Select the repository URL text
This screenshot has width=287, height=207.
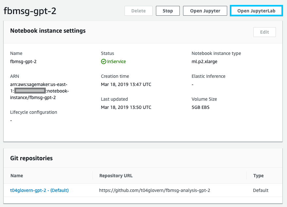click(154, 190)
